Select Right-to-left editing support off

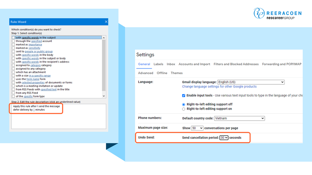[183, 104]
